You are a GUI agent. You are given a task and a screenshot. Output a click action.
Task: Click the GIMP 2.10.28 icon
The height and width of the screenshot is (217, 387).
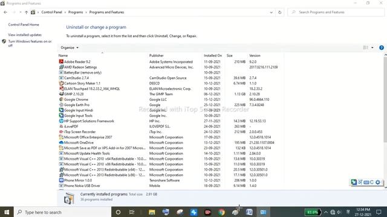61,94
